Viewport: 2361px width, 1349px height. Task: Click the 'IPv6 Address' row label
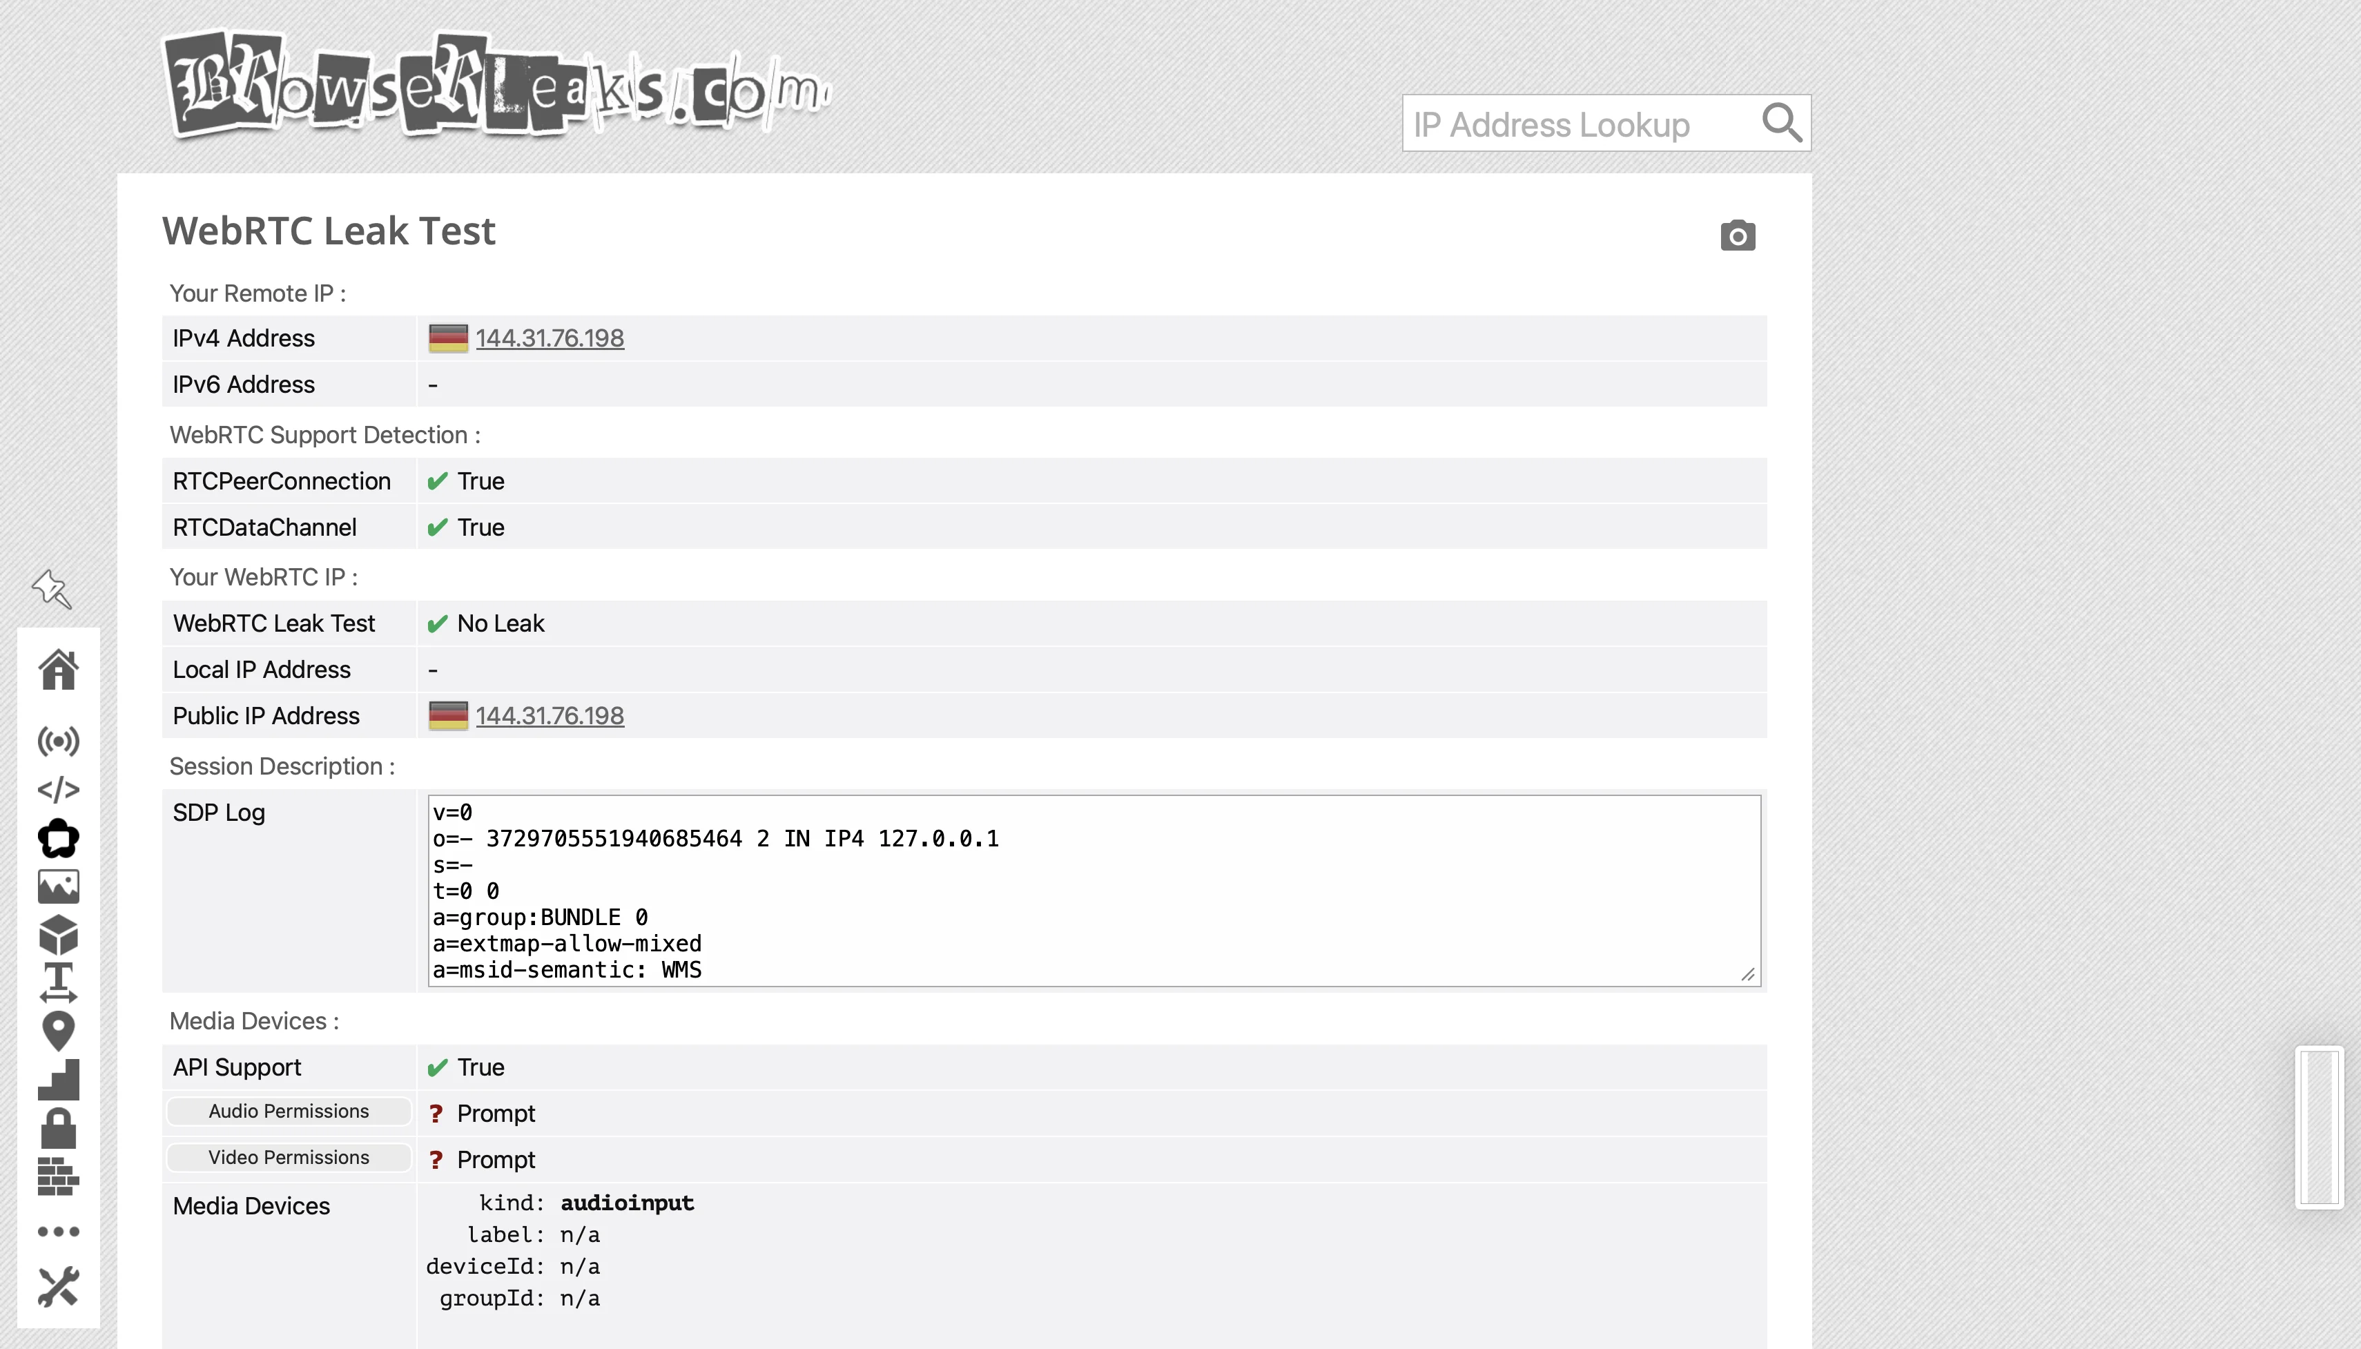click(244, 385)
